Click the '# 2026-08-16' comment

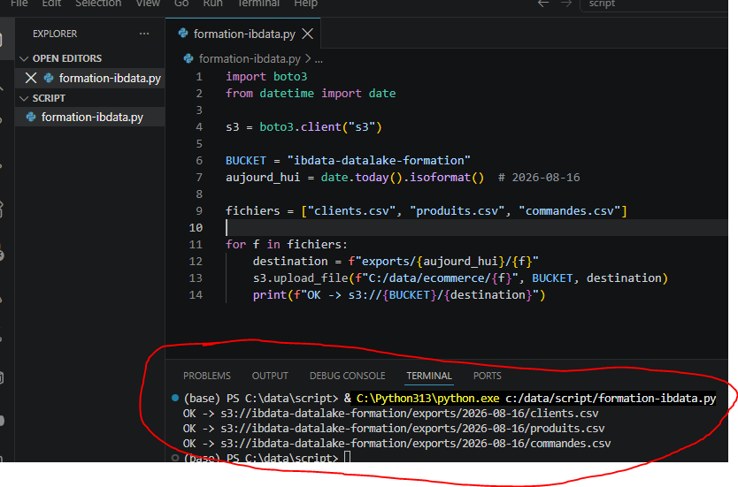(x=539, y=178)
